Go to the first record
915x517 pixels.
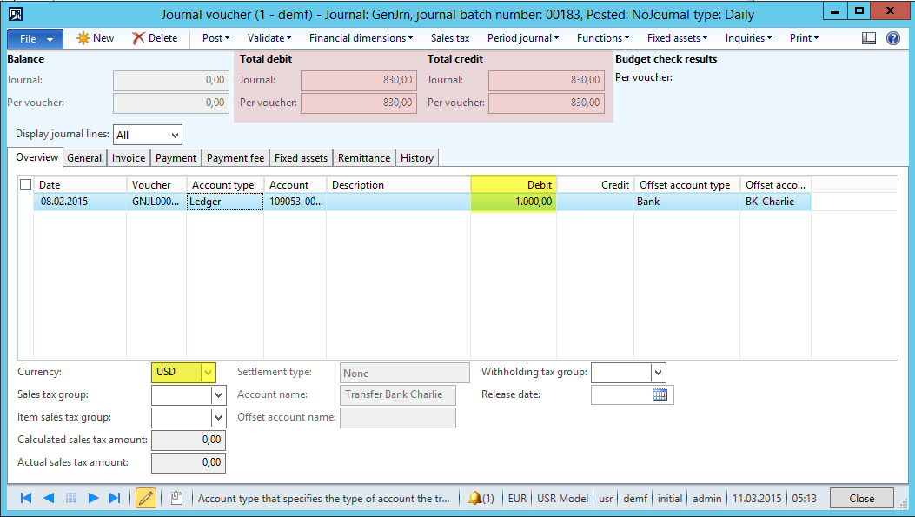26,498
